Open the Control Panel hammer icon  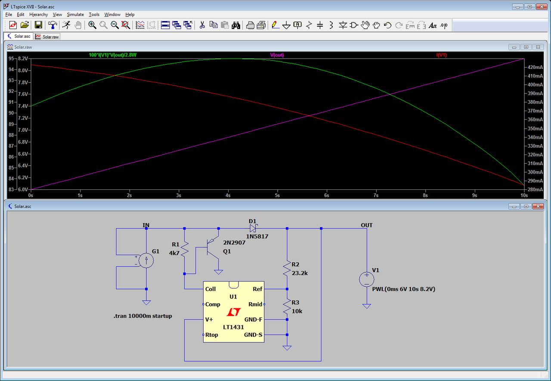point(53,25)
